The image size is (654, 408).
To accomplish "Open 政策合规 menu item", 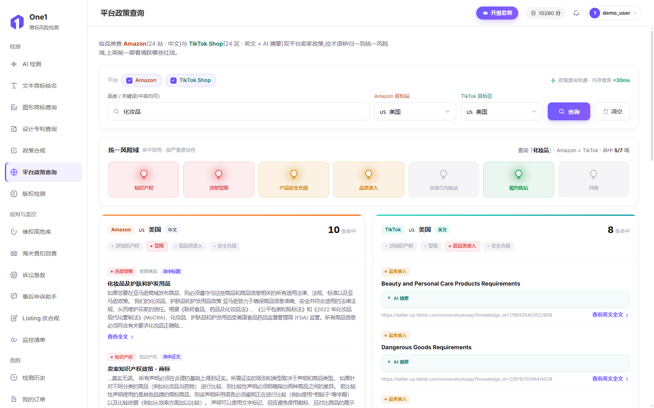I will click(x=44, y=151).
